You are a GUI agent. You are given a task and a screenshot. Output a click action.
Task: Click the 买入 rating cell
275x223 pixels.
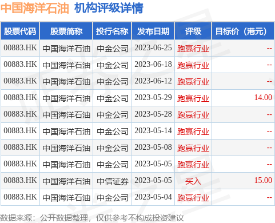193,181
